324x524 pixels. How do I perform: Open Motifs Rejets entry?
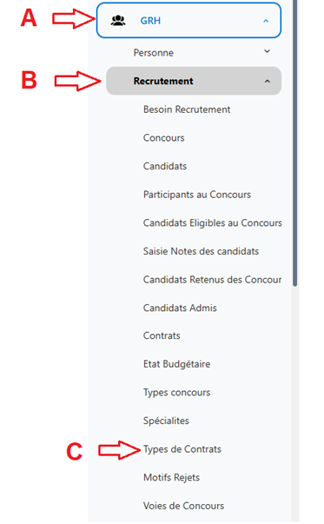point(171,477)
